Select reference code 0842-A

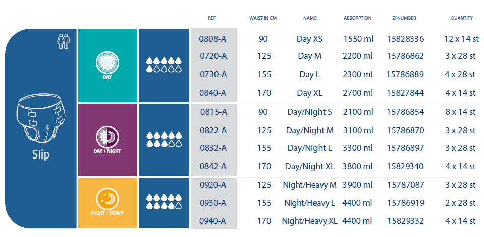click(213, 166)
